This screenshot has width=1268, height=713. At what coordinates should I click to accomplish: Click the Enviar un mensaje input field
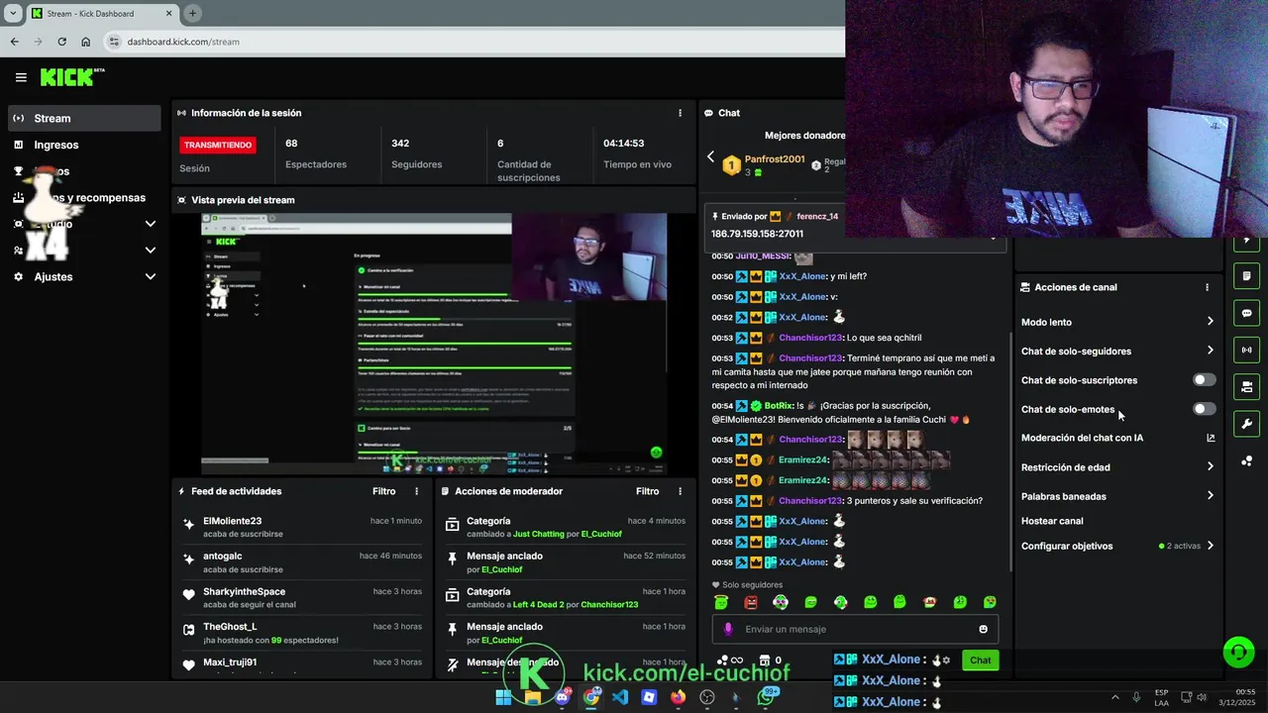(x=856, y=629)
